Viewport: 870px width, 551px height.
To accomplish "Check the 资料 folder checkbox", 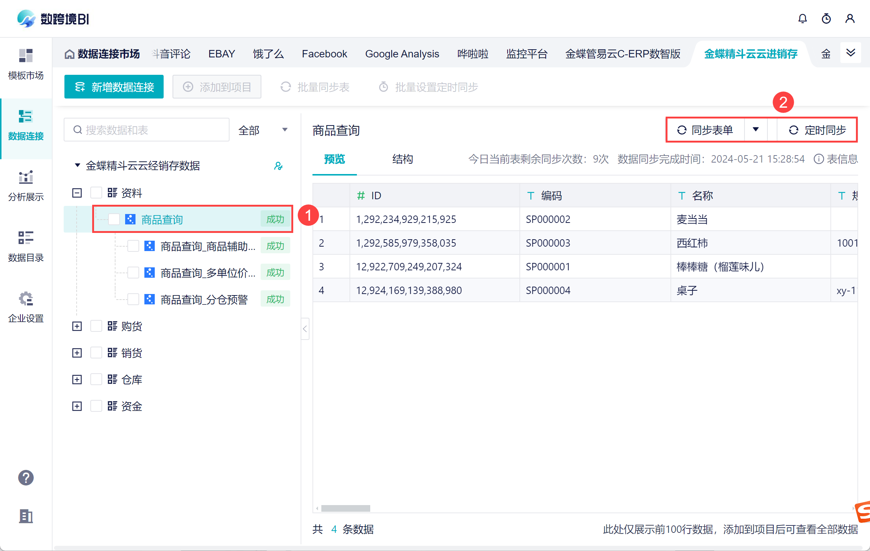I will (96, 193).
